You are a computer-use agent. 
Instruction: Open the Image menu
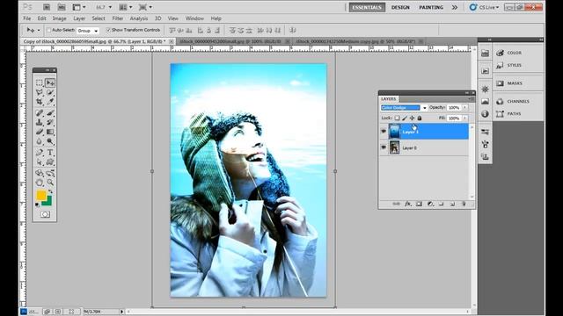59,18
